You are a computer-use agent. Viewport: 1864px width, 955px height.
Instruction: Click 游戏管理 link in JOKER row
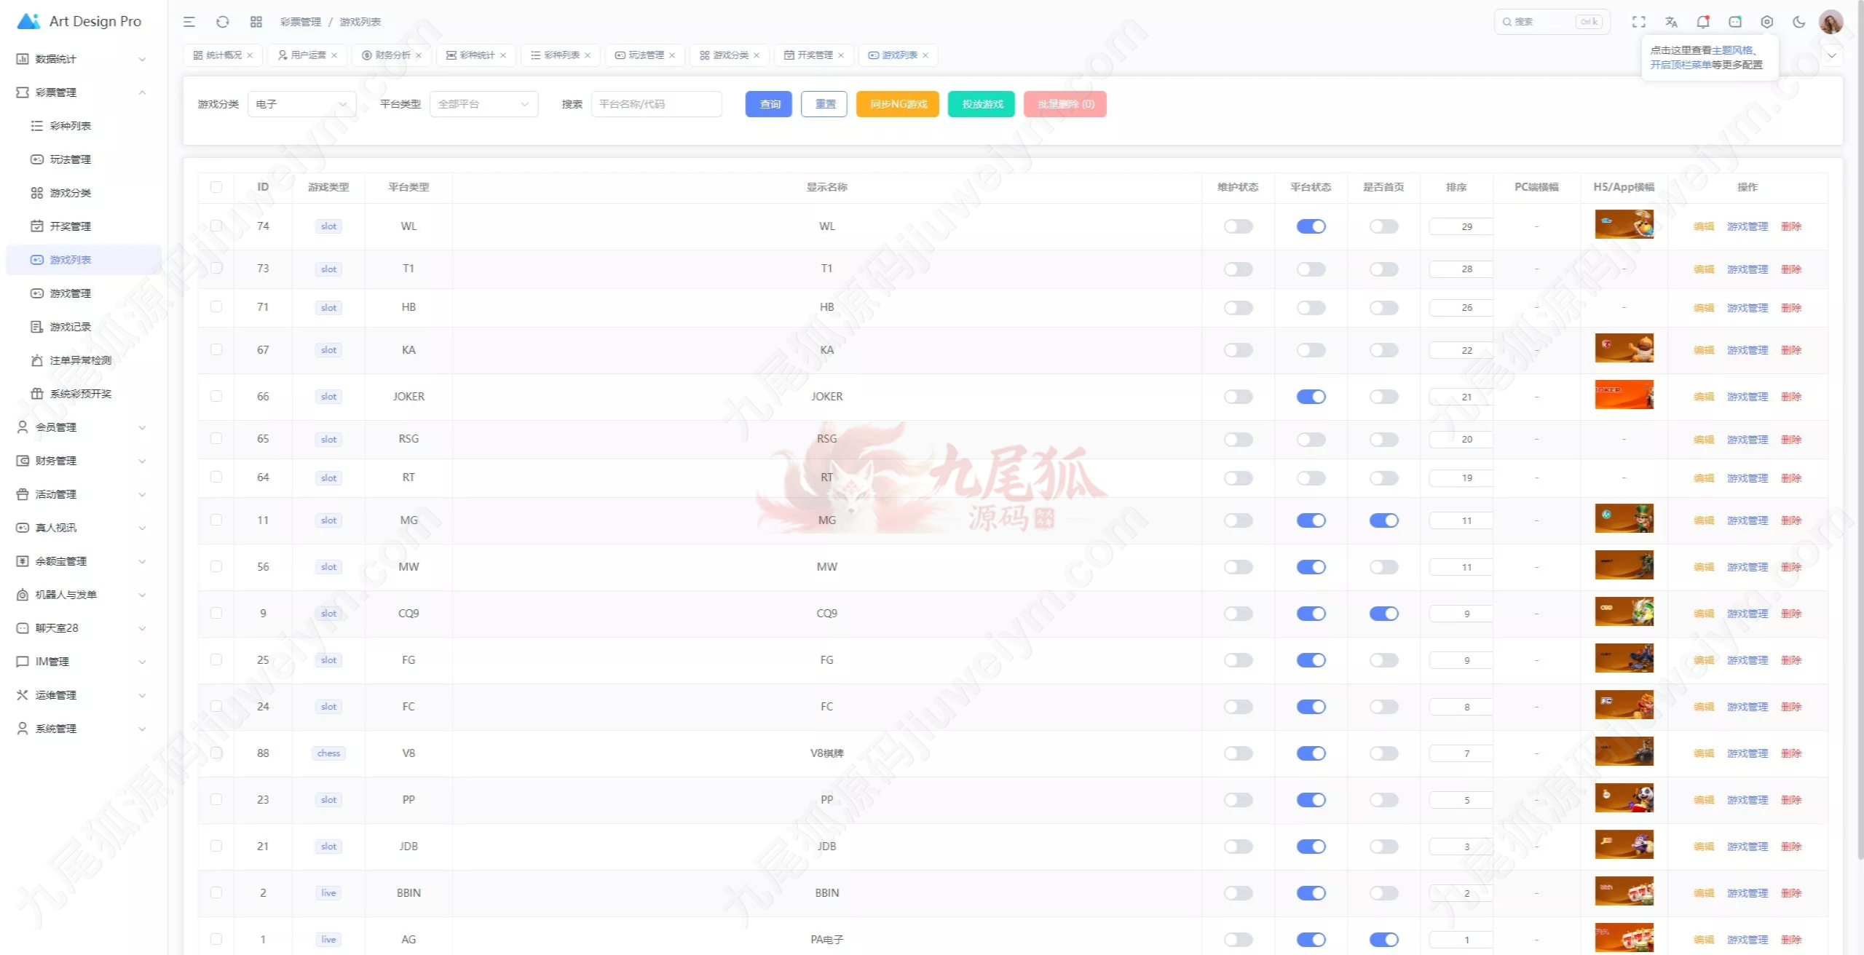(x=1747, y=397)
